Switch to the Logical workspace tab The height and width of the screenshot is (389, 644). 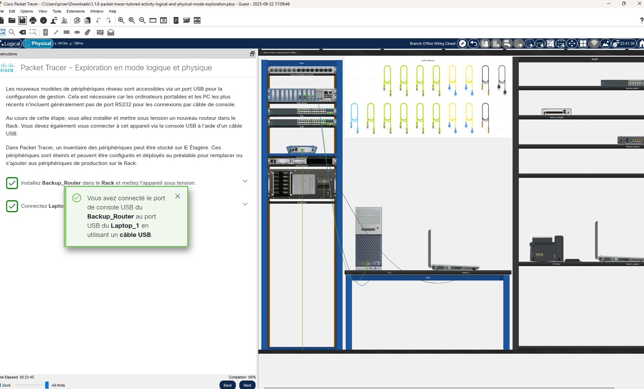point(11,43)
